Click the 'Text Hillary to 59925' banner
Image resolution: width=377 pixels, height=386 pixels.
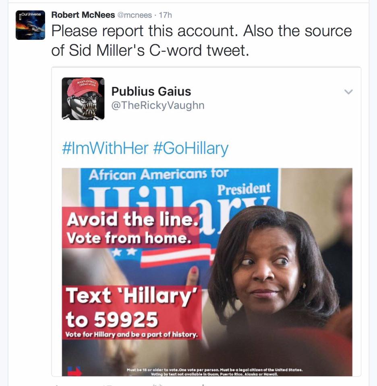(x=132, y=312)
